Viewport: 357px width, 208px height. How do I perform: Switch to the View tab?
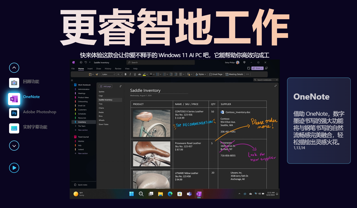[x=127, y=68]
